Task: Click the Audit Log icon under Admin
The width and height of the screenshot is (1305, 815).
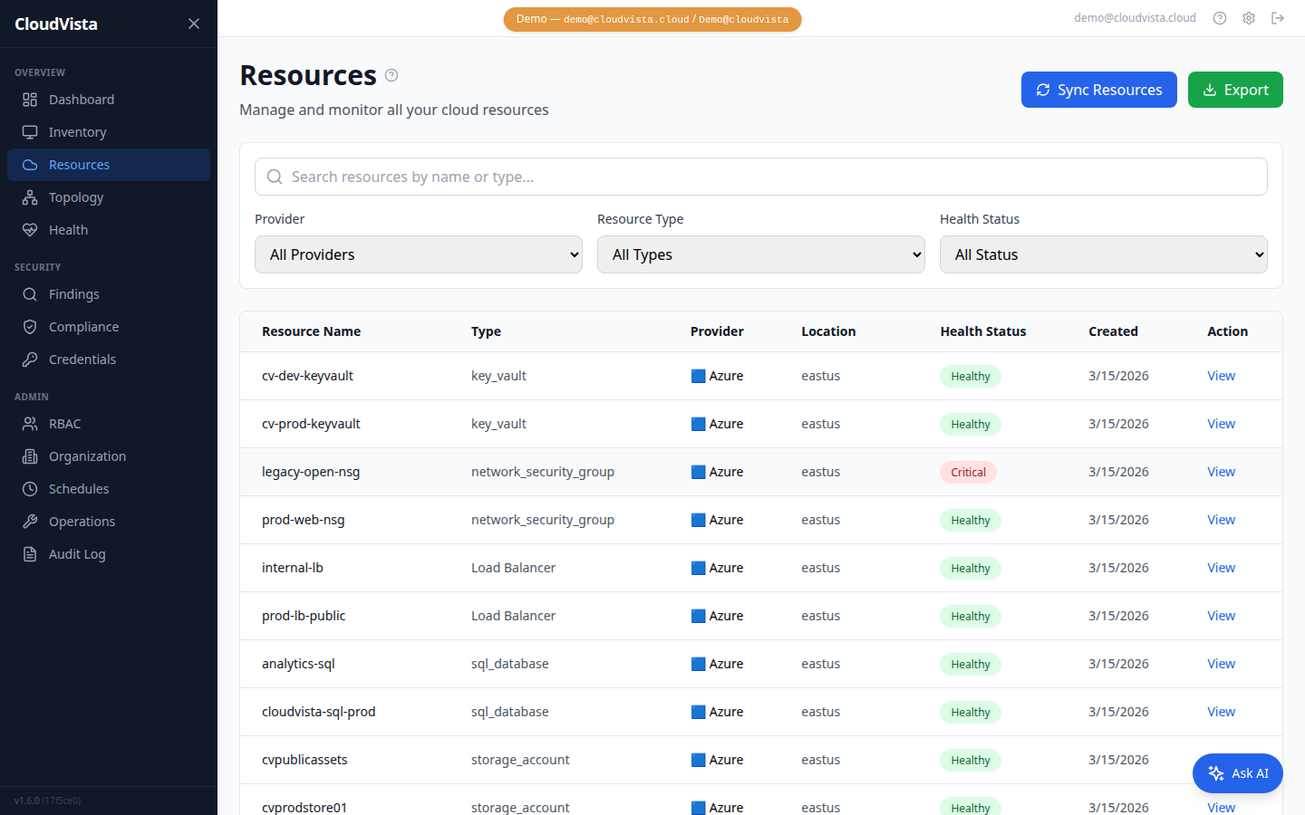Action: [x=31, y=553]
